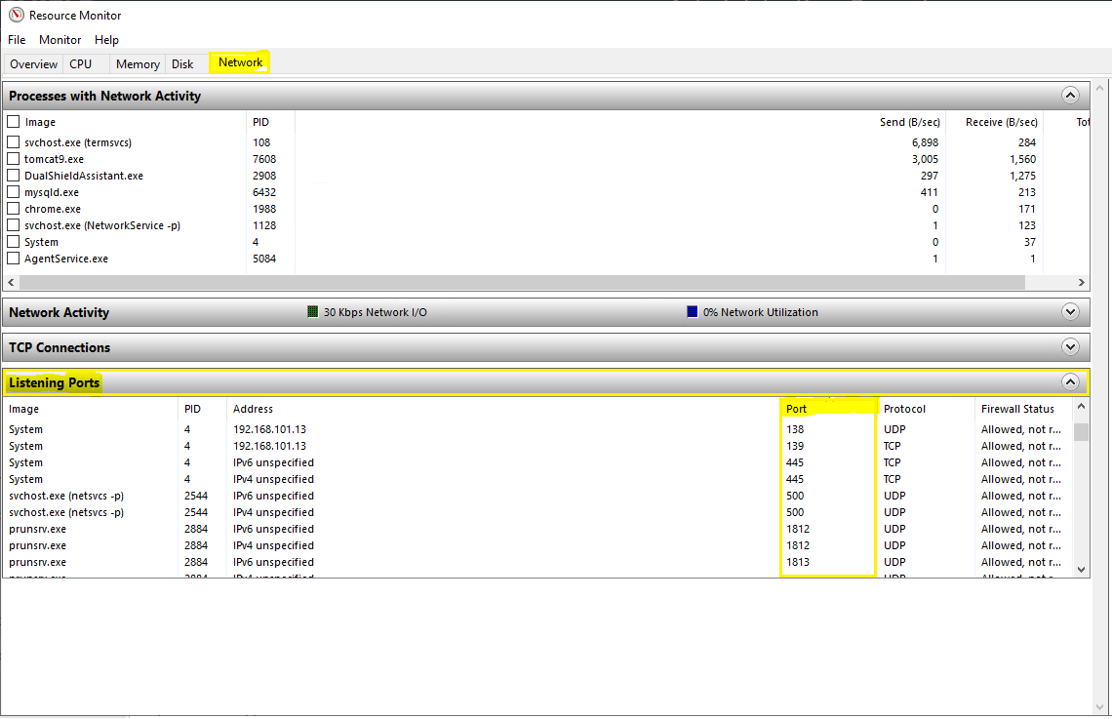Click the black Network I/O indicator square
This screenshot has width=1112, height=719.
(x=313, y=312)
